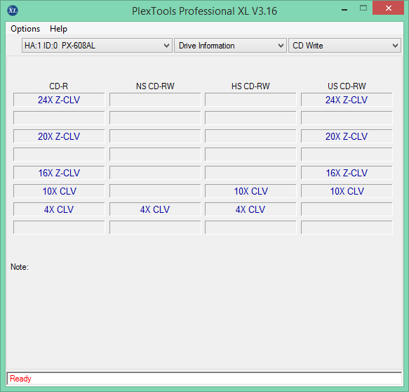Close the PlexTools Professional XL window
Screen dimensions: 409x392
388,8
